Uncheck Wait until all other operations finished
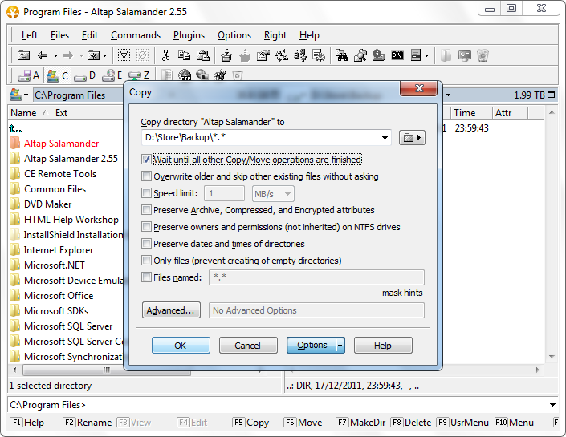 (x=146, y=160)
